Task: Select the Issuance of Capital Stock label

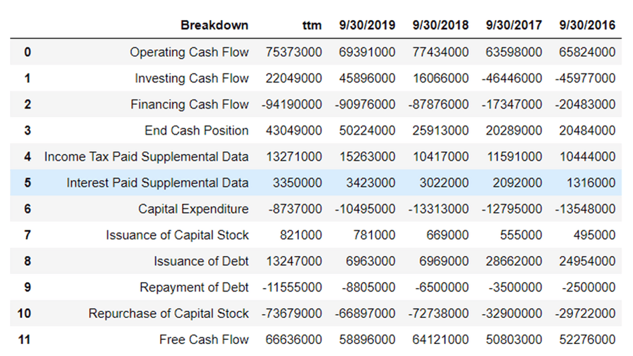Action: 177,235
